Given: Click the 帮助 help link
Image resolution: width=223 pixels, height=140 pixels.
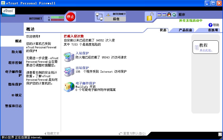Looking at the screenshot, I should point(216,25).
